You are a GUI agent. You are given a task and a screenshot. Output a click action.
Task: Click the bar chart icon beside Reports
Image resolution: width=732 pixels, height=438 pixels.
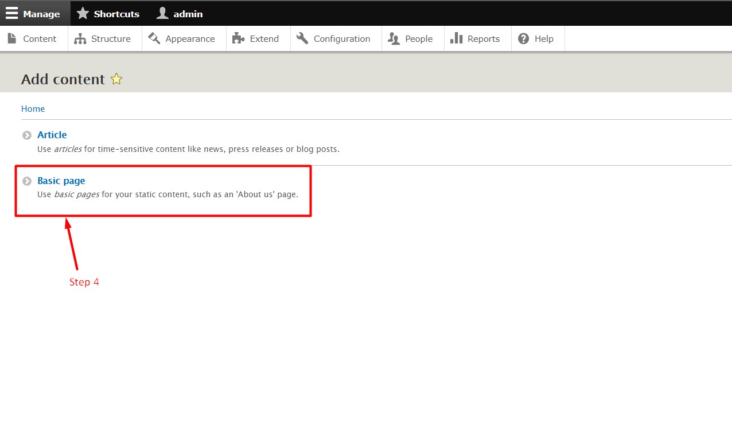[457, 38]
